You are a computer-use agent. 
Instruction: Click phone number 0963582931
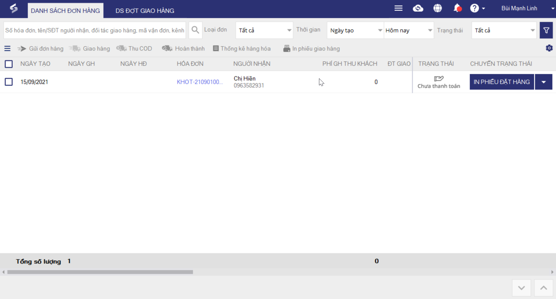249,86
